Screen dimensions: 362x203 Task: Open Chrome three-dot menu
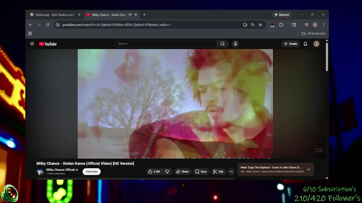click(x=324, y=25)
